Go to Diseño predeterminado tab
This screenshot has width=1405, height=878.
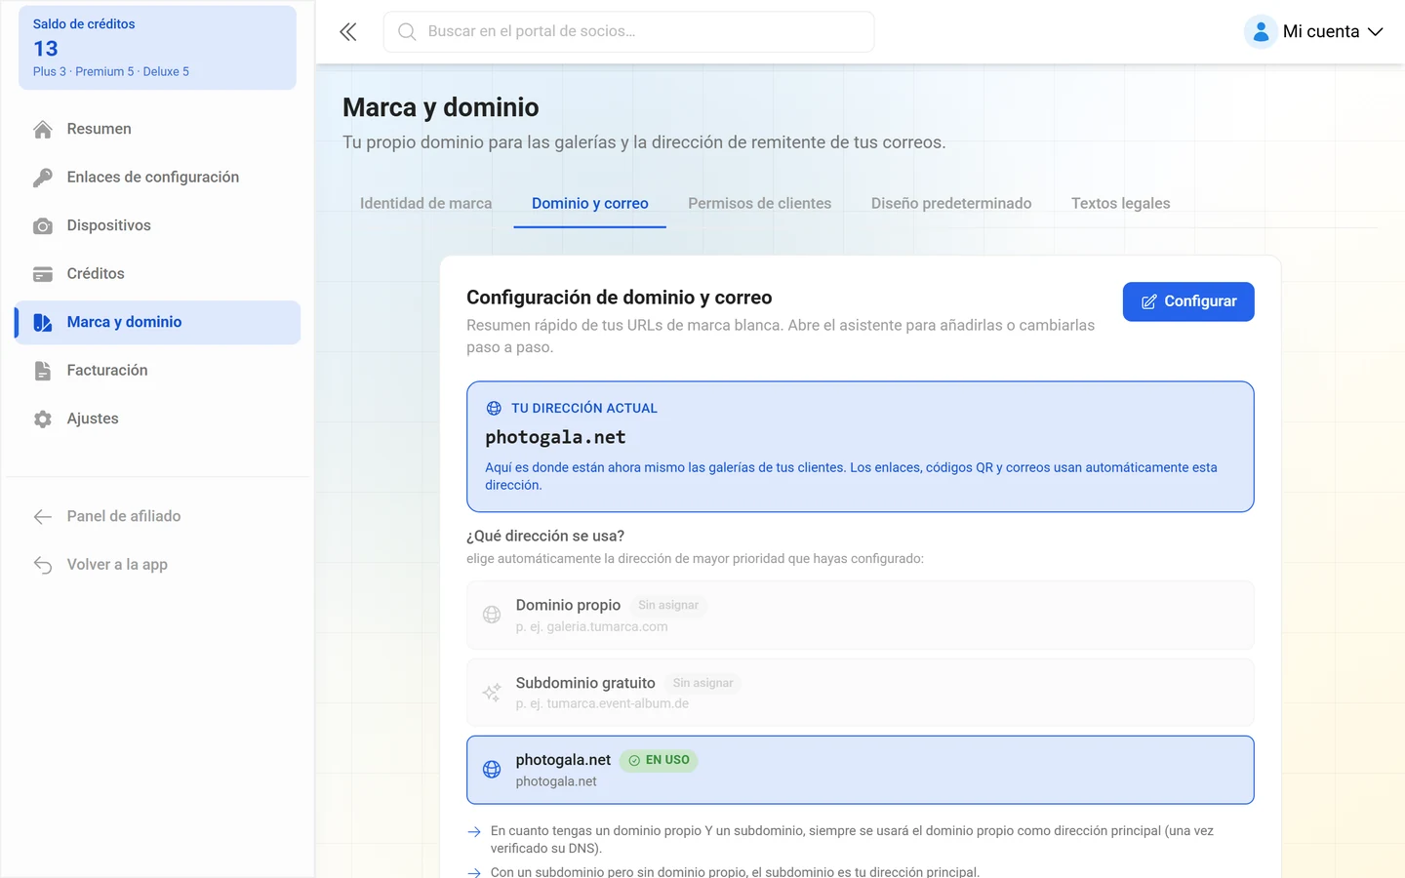tap(951, 203)
